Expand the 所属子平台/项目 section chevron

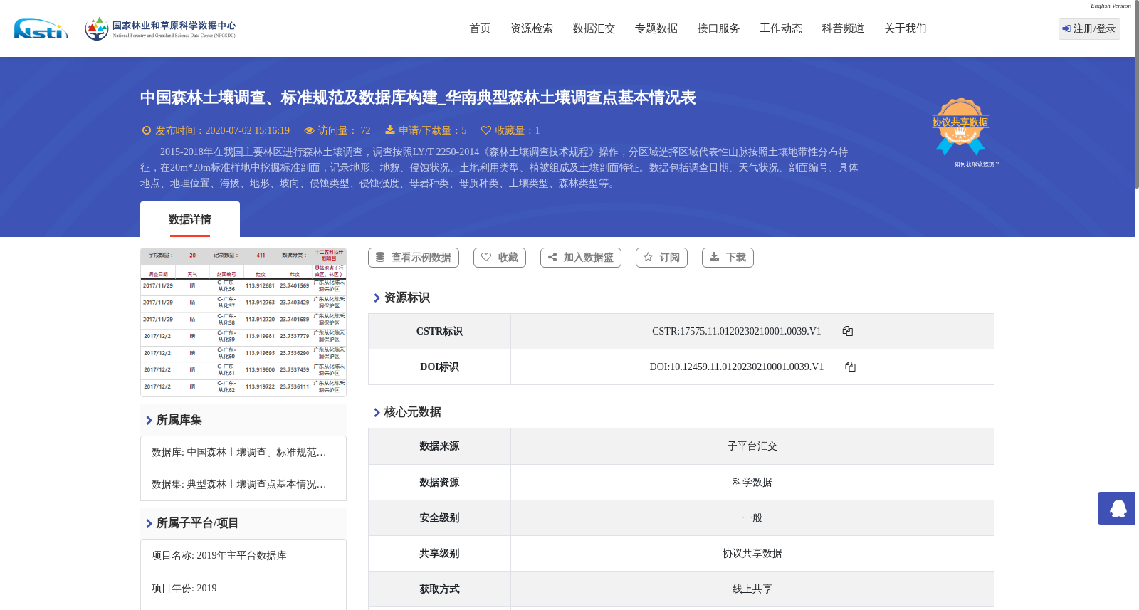click(x=149, y=523)
